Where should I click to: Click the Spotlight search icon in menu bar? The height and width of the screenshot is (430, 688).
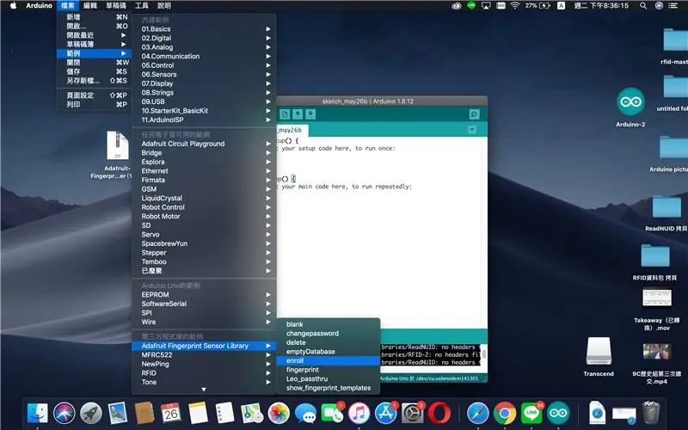click(x=642, y=6)
